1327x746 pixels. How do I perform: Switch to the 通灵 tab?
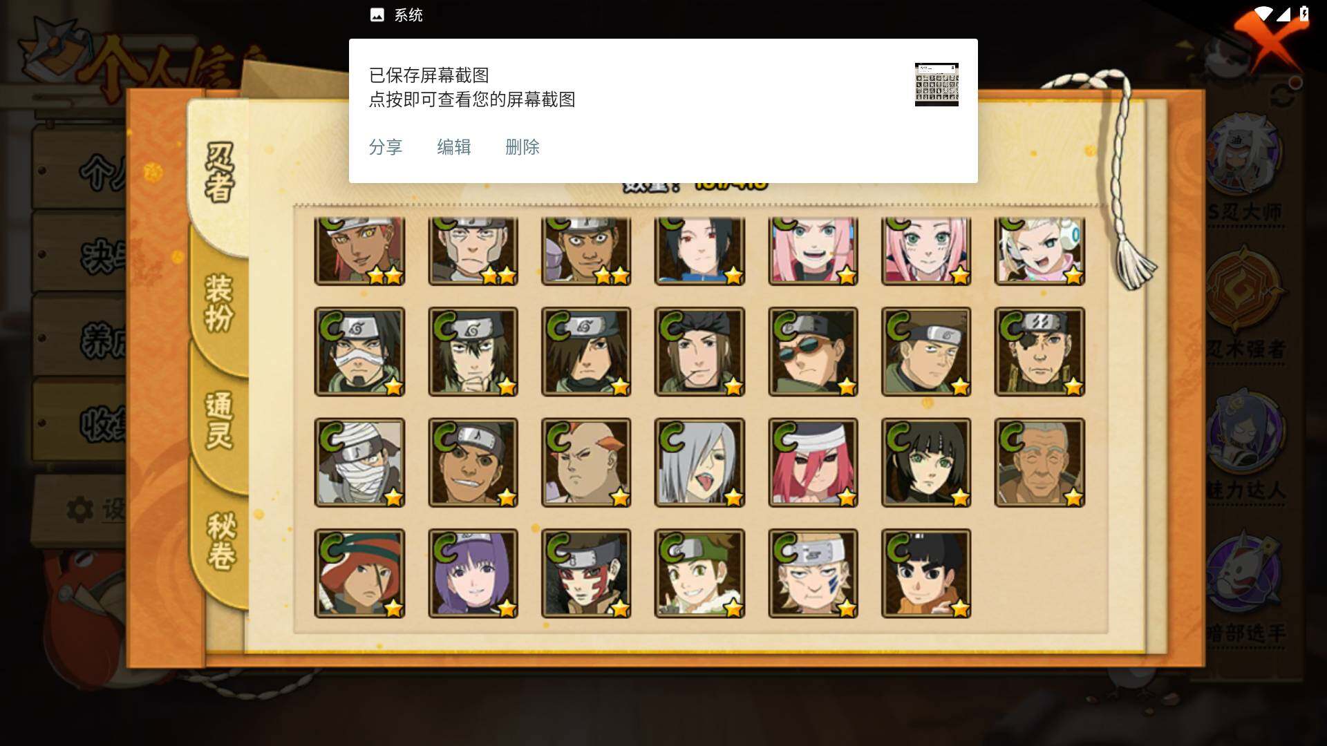(220, 421)
